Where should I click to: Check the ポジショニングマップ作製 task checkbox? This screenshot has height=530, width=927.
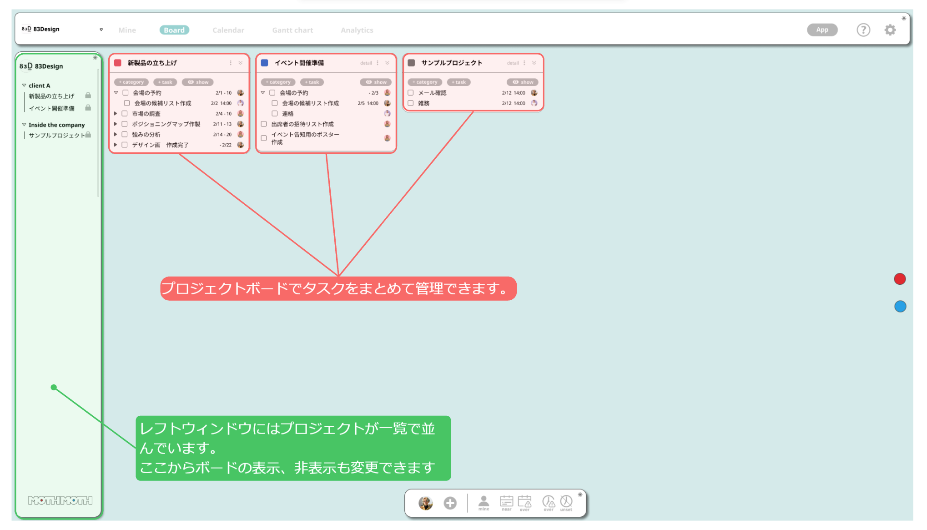[125, 124]
